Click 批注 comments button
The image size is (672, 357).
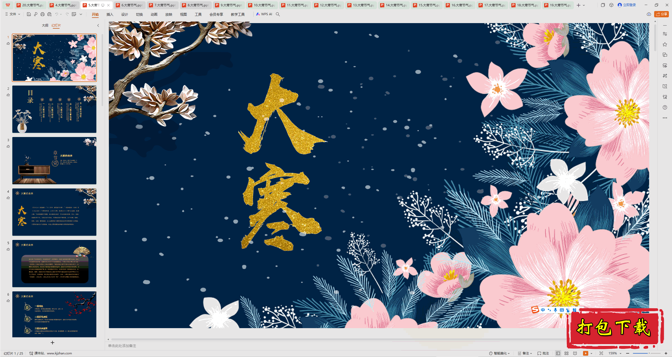coord(543,353)
